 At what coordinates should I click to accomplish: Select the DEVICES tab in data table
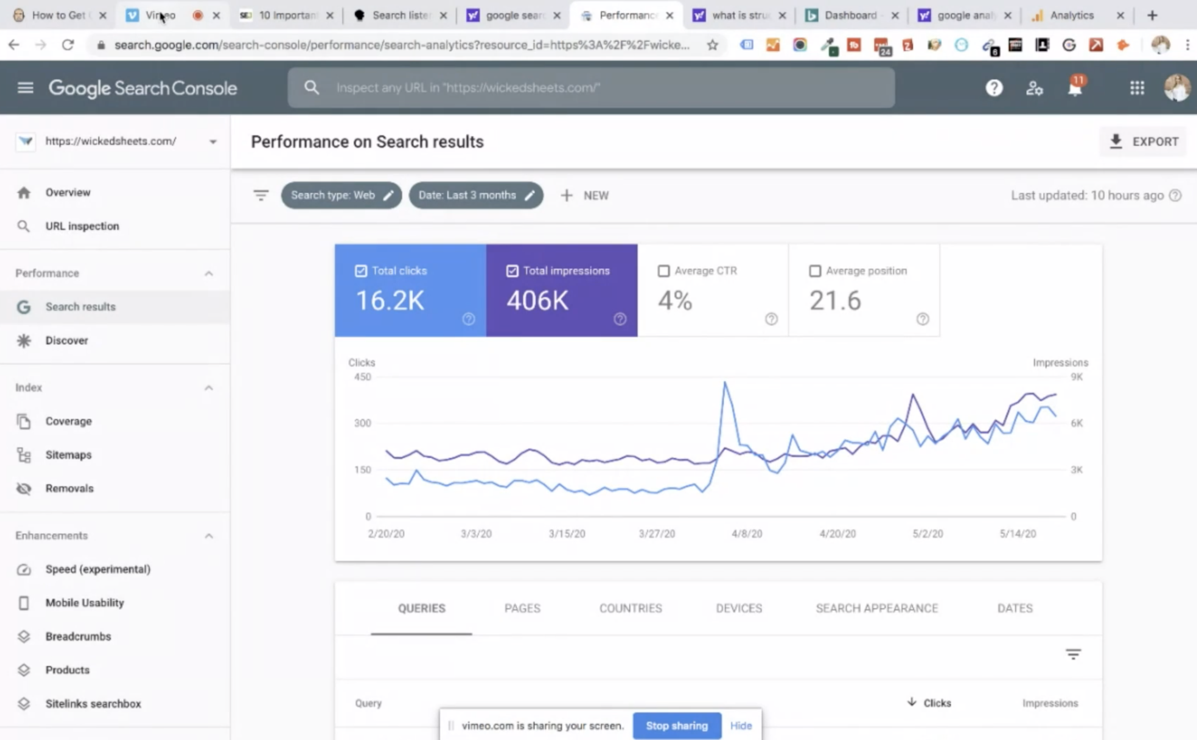pyautogui.click(x=739, y=607)
